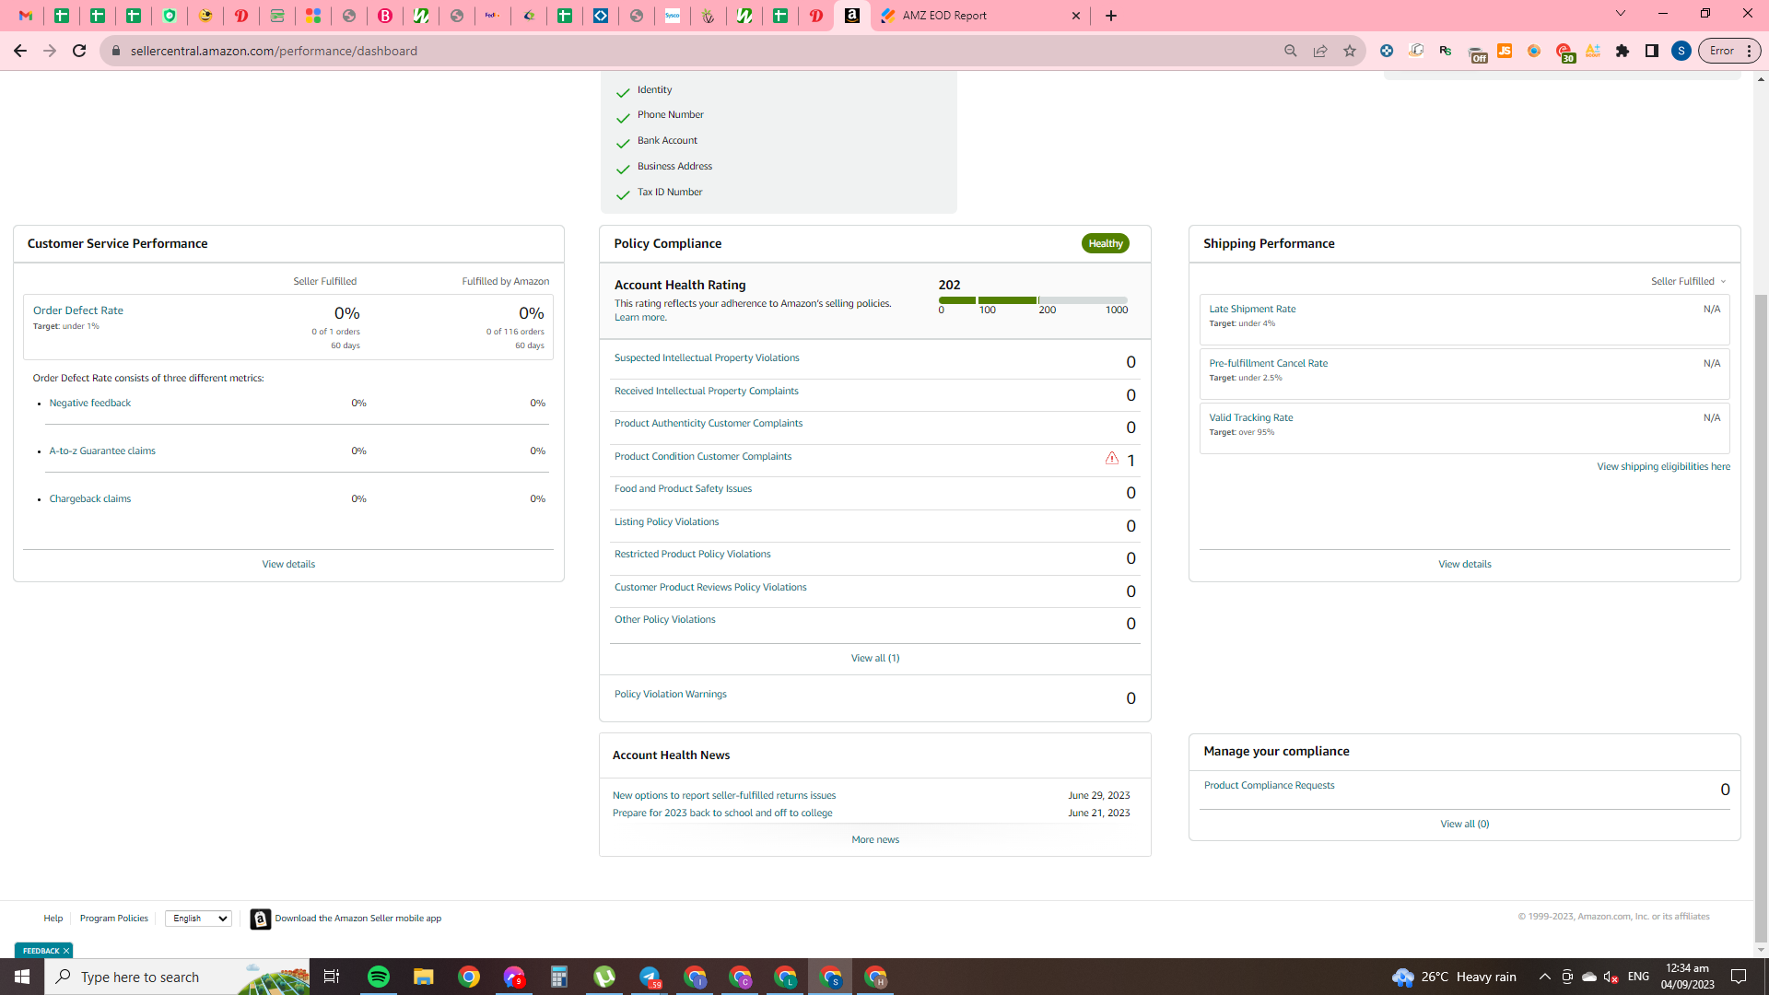Viewport: 1769px width, 995px height.
Task: Toggle the browser side panel
Action: click(x=1652, y=51)
